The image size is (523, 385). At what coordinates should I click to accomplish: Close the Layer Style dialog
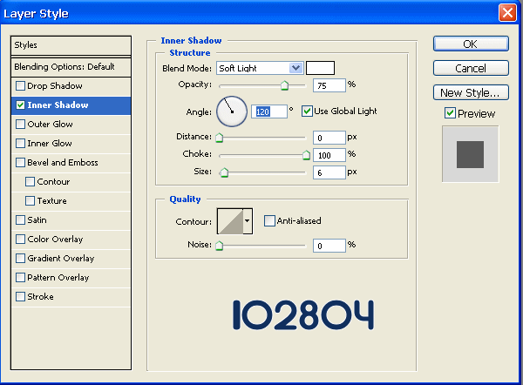507,13
